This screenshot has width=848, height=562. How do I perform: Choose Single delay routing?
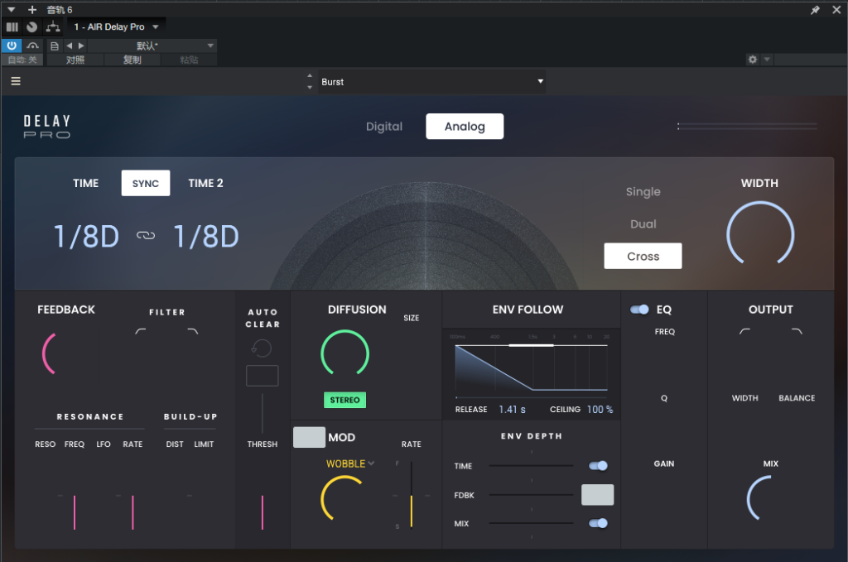[x=643, y=192]
